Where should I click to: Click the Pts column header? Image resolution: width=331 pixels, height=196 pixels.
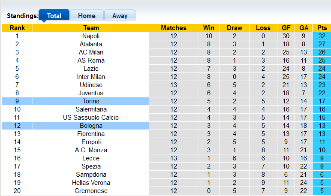(322, 28)
